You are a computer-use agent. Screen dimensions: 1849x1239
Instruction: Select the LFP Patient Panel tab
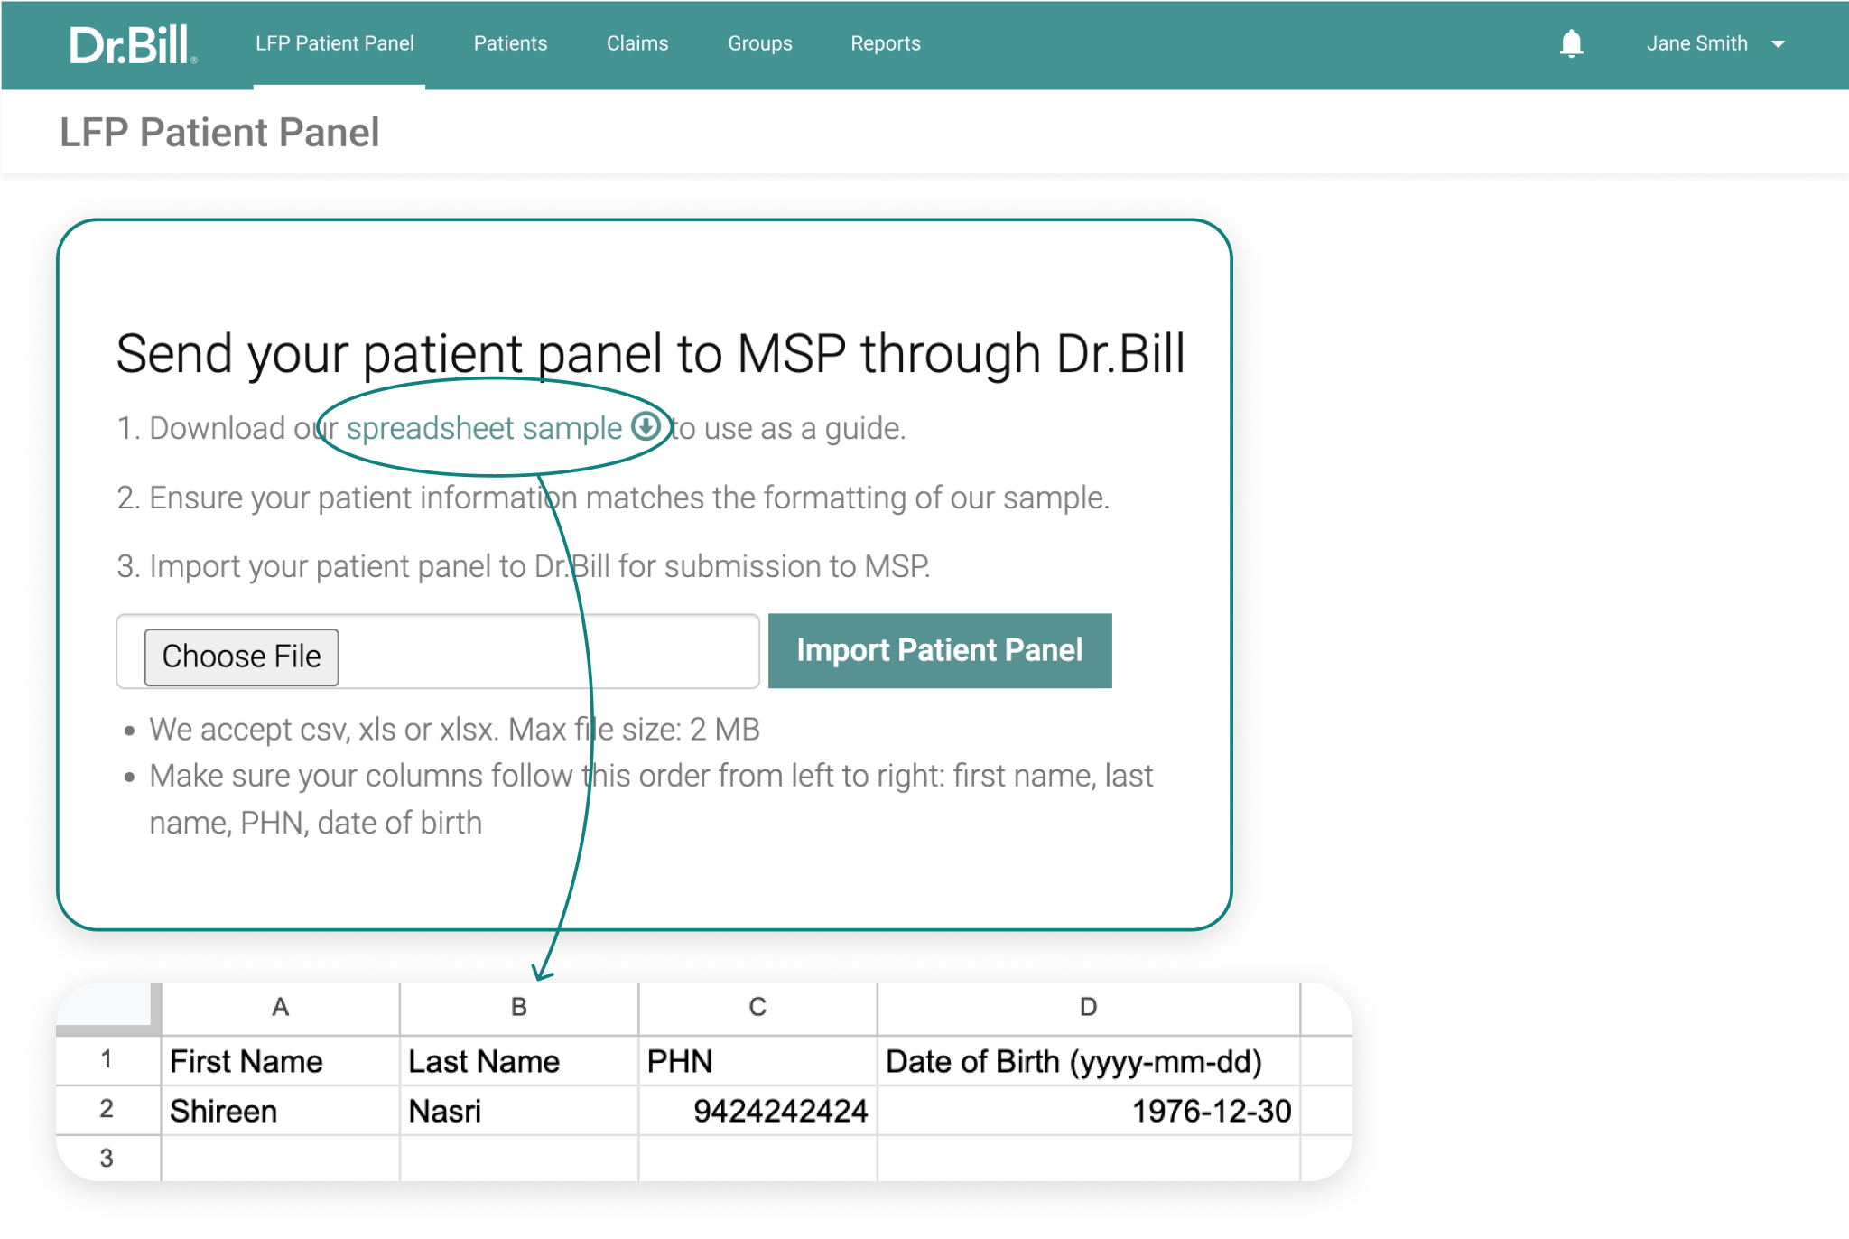[x=335, y=43]
